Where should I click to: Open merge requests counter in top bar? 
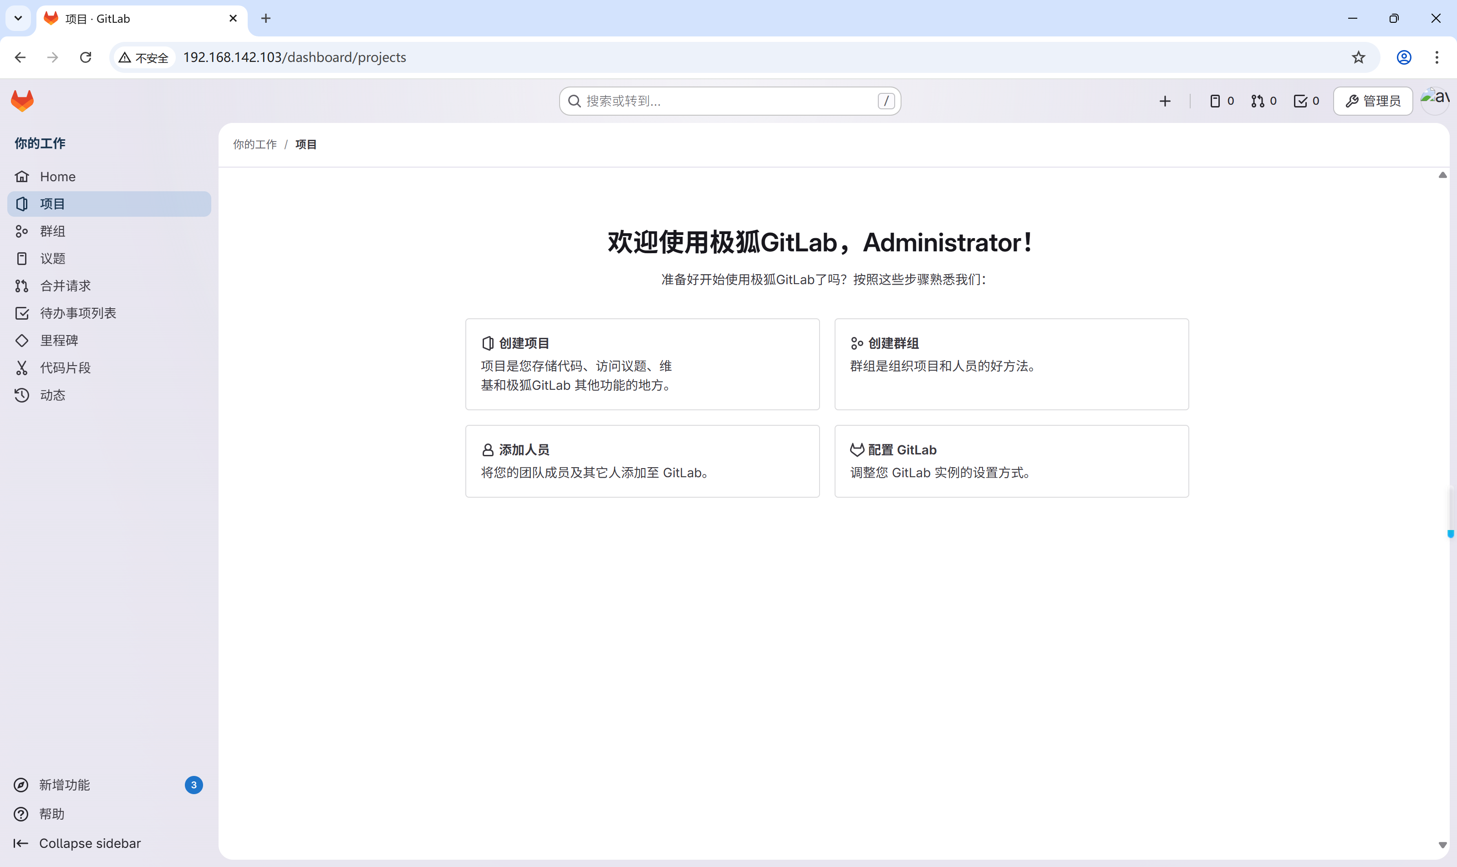coord(1263,101)
